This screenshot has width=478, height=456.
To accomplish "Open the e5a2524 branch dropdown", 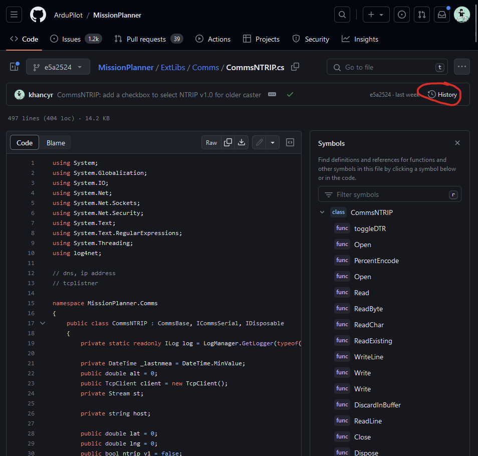I will click(58, 67).
